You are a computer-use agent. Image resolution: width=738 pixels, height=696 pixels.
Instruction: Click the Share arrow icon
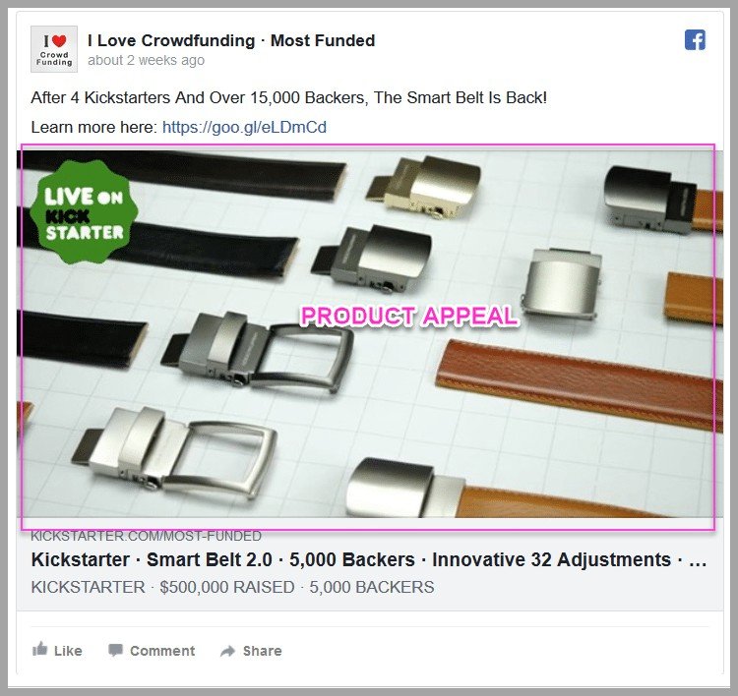coord(228,651)
